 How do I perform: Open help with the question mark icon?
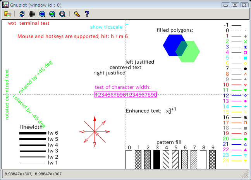(x=87, y=14)
